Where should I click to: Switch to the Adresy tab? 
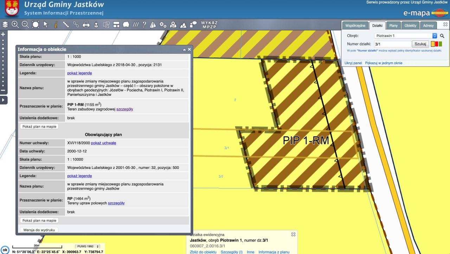(x=428, y=26)
